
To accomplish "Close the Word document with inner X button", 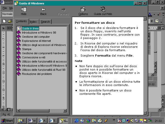I will click(x=162, y=8).
